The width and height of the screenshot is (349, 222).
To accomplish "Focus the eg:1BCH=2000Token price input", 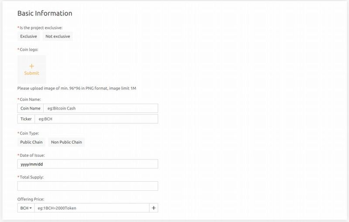I will (x=92, y=208).
